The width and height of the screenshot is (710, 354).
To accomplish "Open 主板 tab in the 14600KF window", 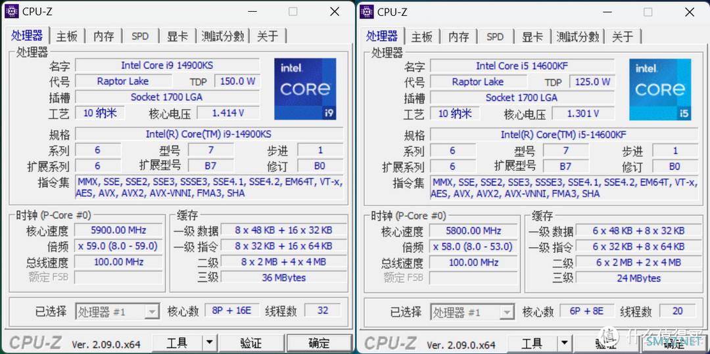I will pos(422,36).
